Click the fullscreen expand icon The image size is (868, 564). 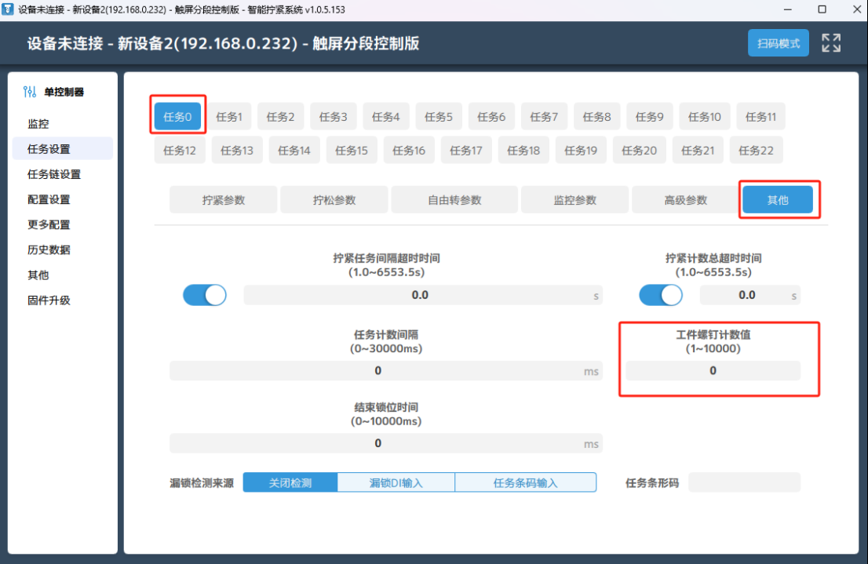(831, 42)
